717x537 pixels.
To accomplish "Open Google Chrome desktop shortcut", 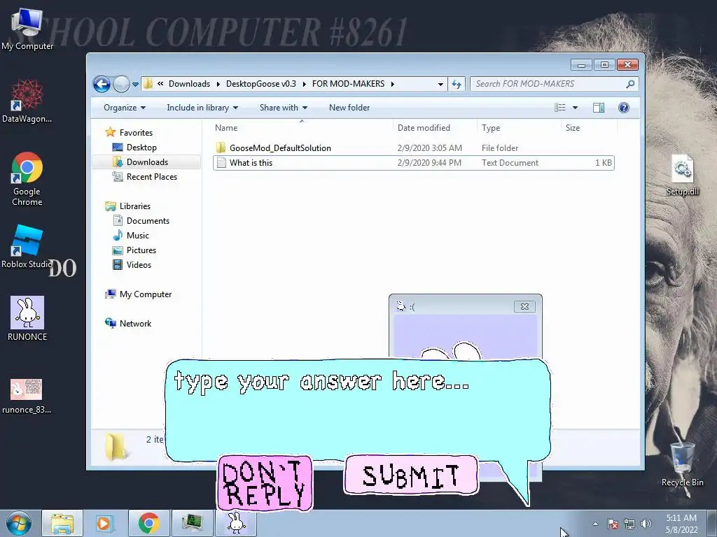I will point(27,178).
